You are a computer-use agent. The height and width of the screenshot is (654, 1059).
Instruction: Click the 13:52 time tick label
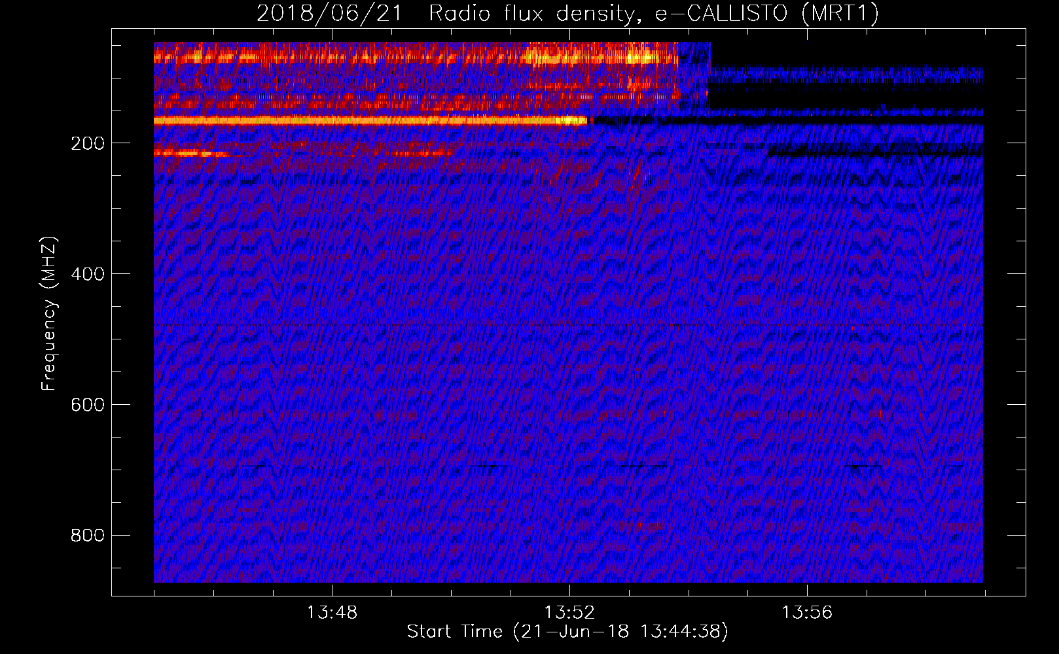tap(569, 612)
